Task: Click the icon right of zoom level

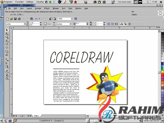Action: tap(75, 19)
